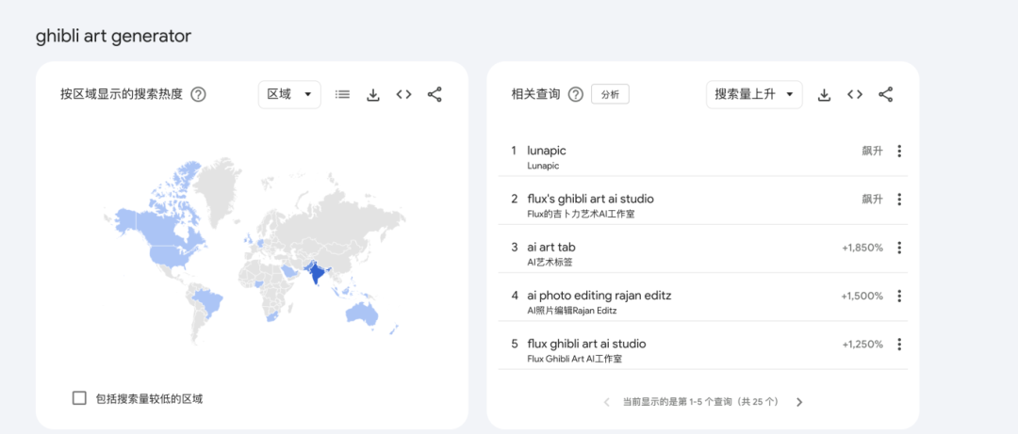Click the +1,850% value
The width and height of the screenshot is (1018, 434).
click(x=862, y=248)
